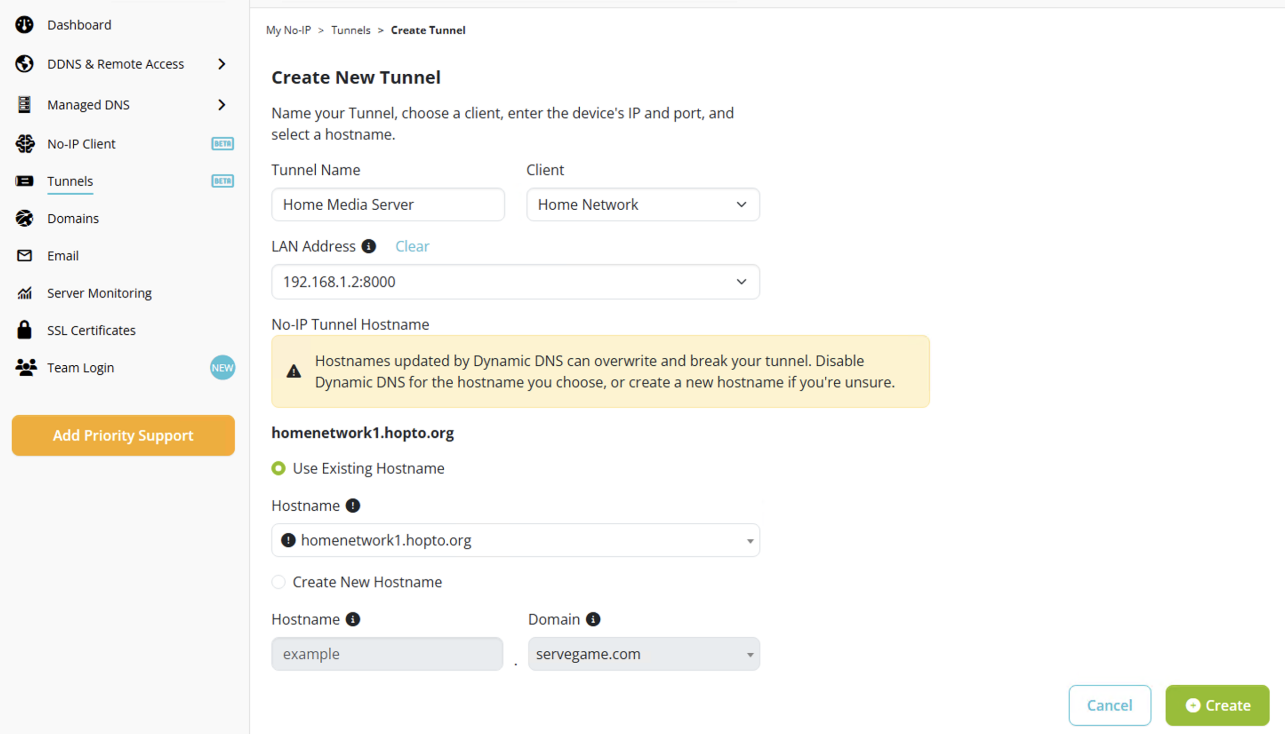This screenshot has width=1285, height=734.
Task: Click the alert icon inside the hostname dropdown
Action: pos(288,540)
